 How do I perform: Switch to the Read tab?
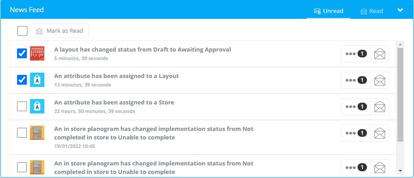tap(372, 11)
